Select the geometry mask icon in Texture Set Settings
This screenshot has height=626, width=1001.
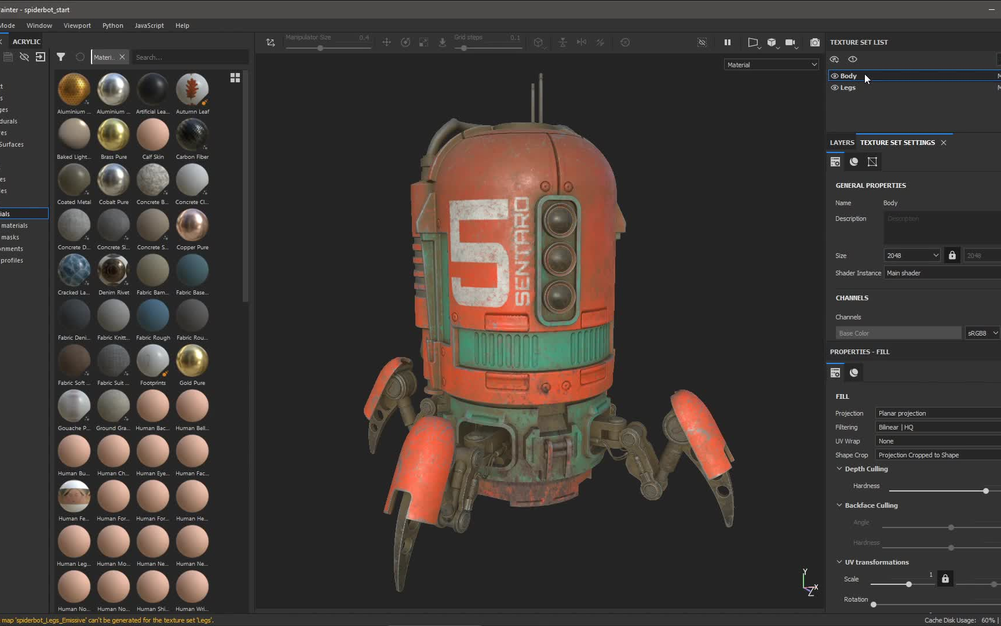[873, 162]
